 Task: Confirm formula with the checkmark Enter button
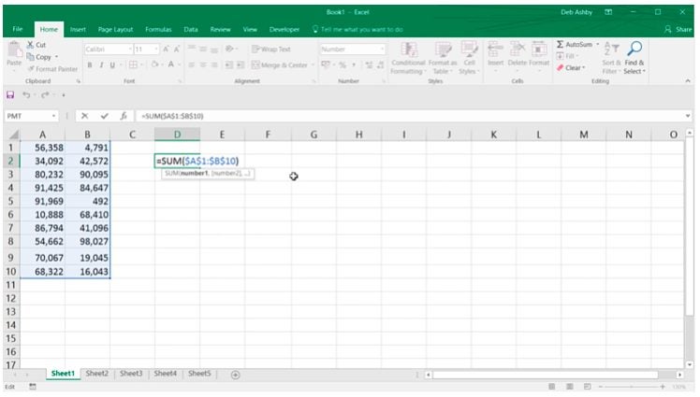(x=105, y=116)
